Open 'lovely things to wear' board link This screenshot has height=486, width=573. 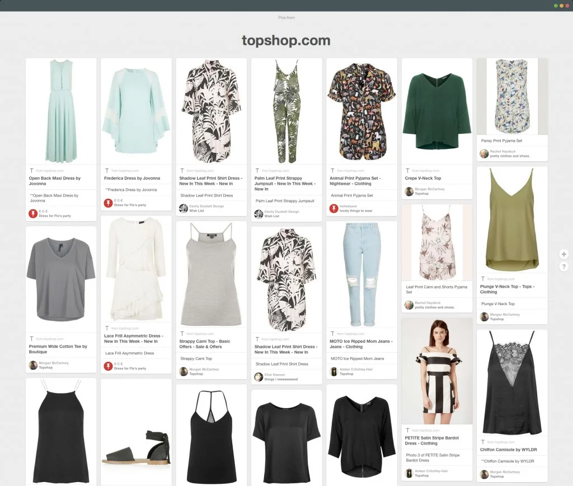click(x=356, y=211)
